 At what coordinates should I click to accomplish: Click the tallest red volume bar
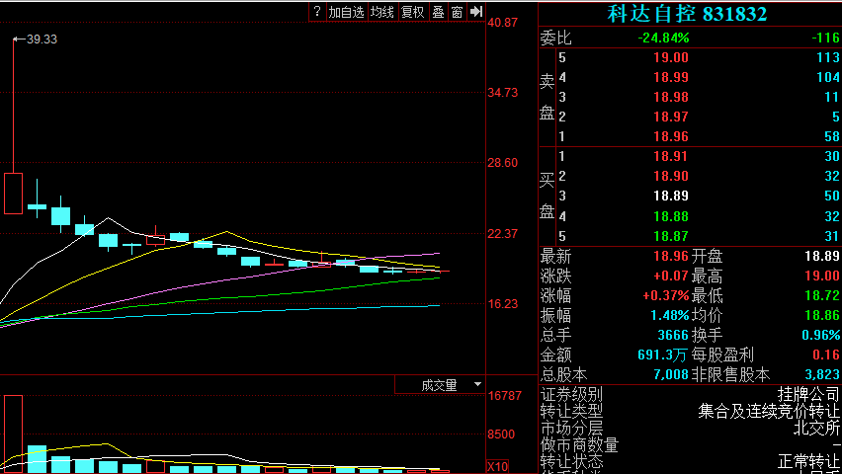point(13,434)
